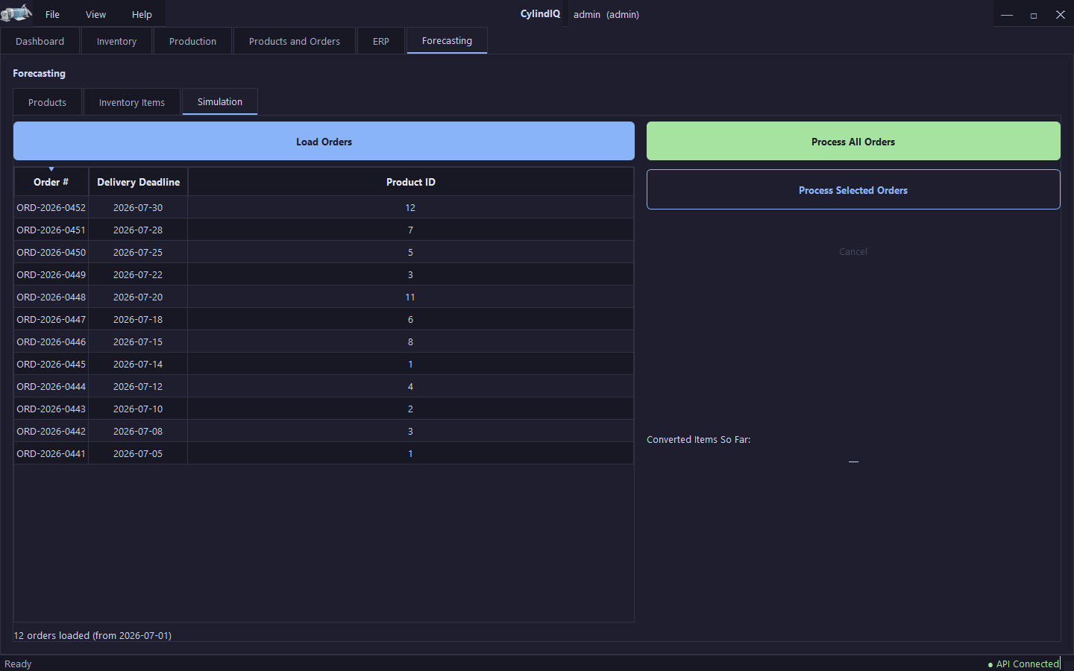1074x671 pixels.
Task: Click the Converted Items So Far label
Action: [x=699, y=439]
